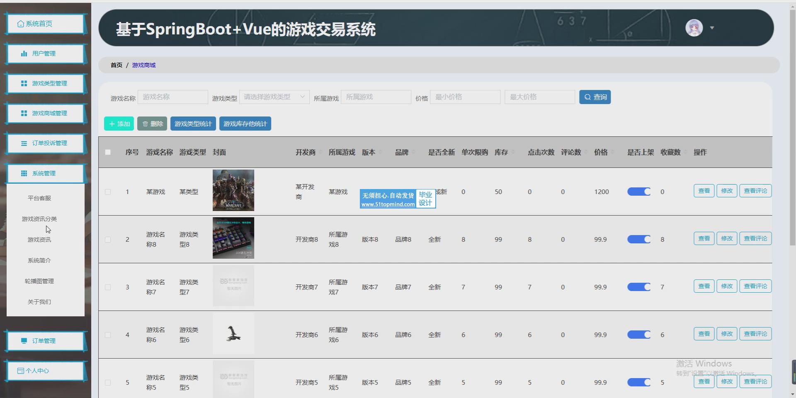Click the magnifier 查询 search button
The image size is (796, 398).
tap(595, 97)
